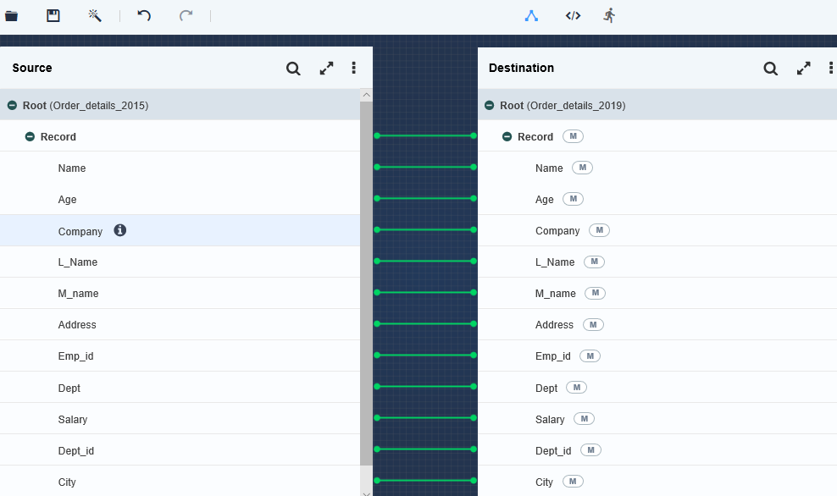
Task: Maximize the Destination panel
Action: [804, 69]
